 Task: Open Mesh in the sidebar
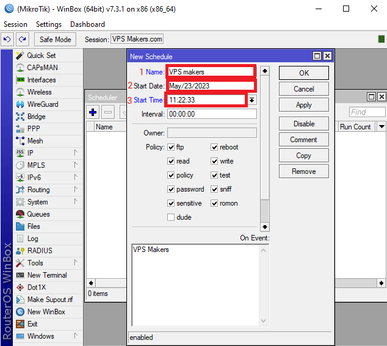tap(48, 141)
